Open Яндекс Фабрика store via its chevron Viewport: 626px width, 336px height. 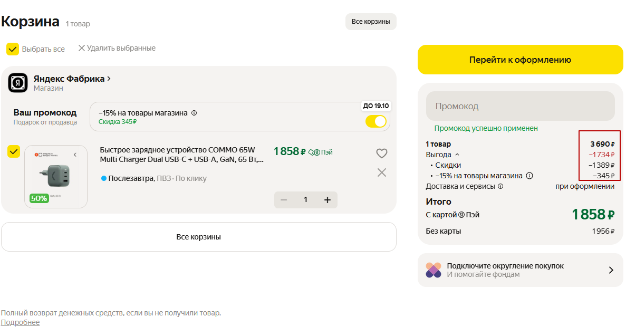coord(109,79)
